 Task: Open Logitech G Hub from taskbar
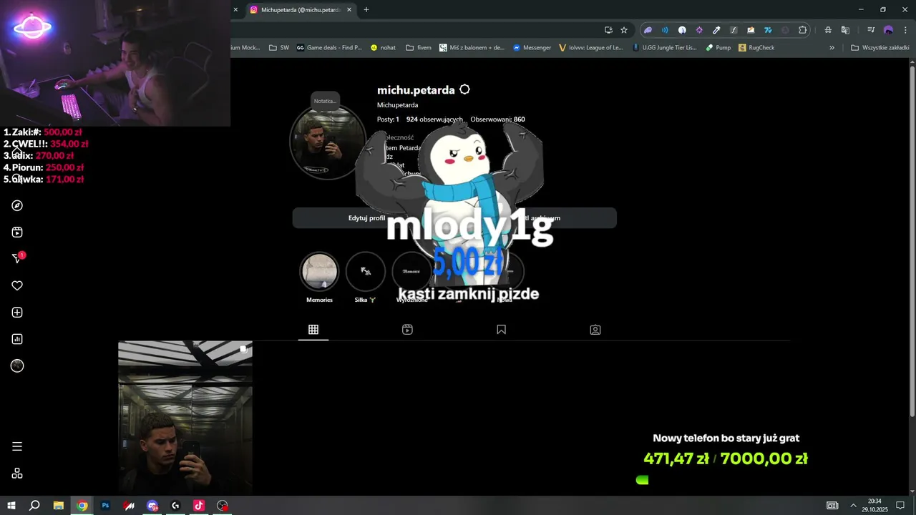click(x=175, y=506)
